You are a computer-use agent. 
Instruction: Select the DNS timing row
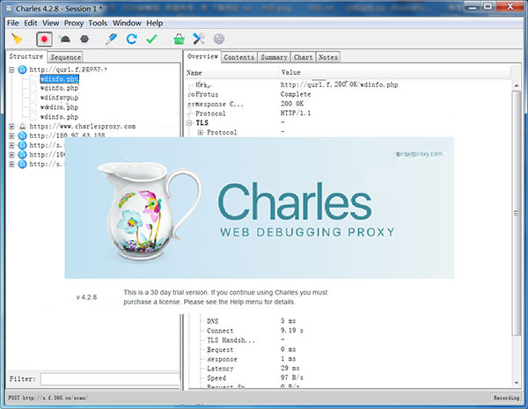point(212,321)
